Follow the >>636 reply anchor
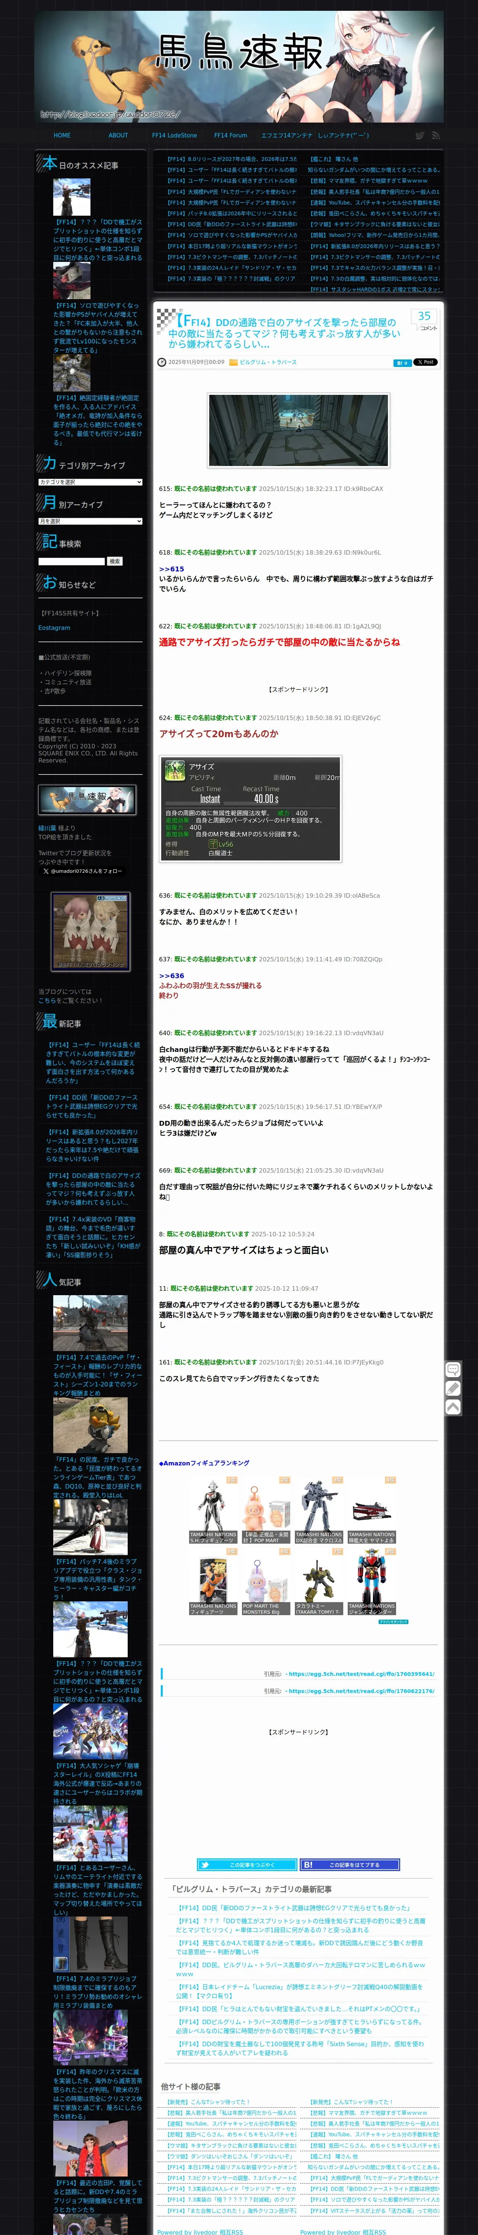478x2235 pixels. (172, 976)
